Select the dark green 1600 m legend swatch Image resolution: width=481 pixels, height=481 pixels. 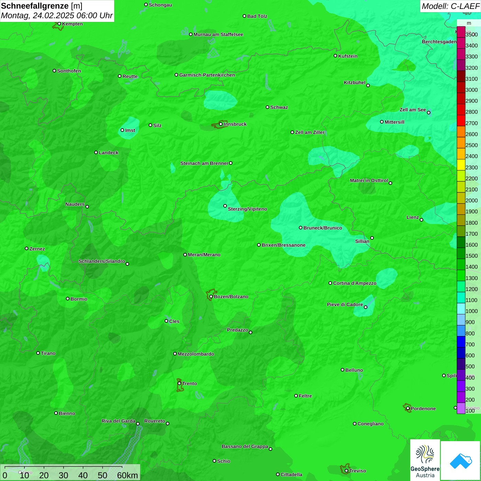[461, 242]
